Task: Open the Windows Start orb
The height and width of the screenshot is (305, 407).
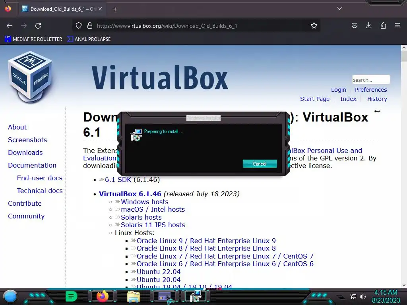Action: coord(10,296)
